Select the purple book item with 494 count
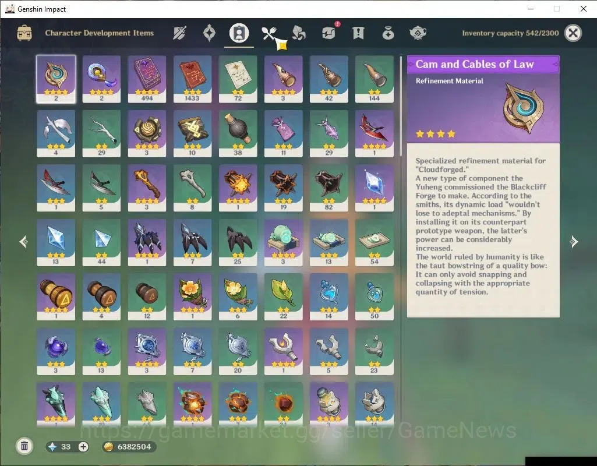The height and width of the screenshot is (466, 597). click(x=147, y=79)
